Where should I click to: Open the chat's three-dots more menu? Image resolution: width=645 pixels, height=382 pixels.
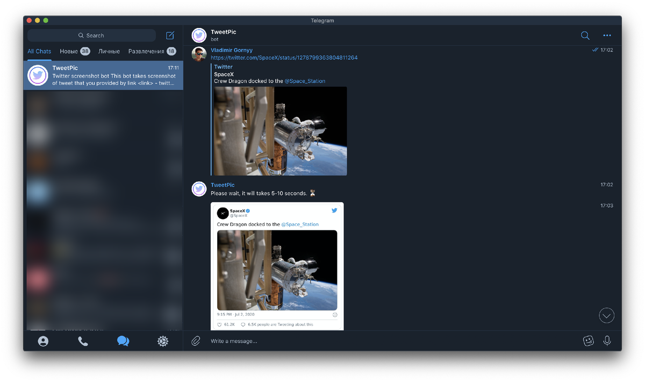[x=607, y=36]
